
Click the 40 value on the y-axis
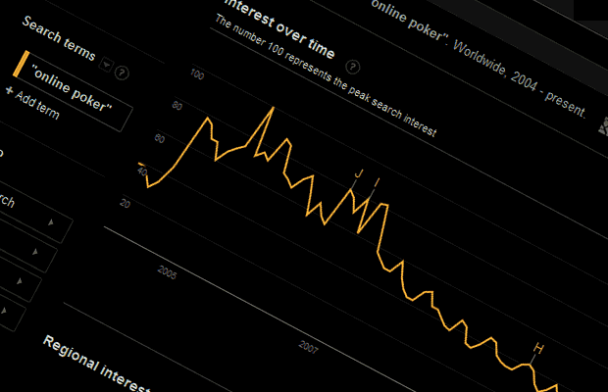(142, 171)
